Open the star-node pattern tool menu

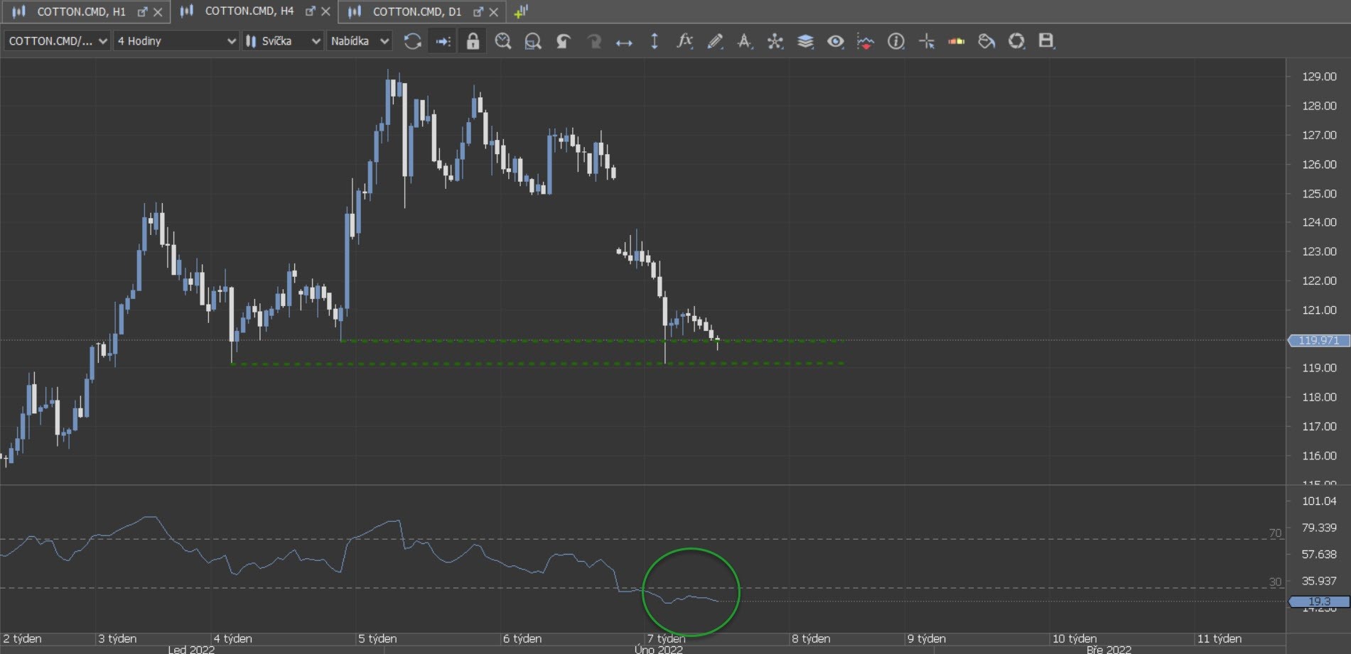[775, 41]
